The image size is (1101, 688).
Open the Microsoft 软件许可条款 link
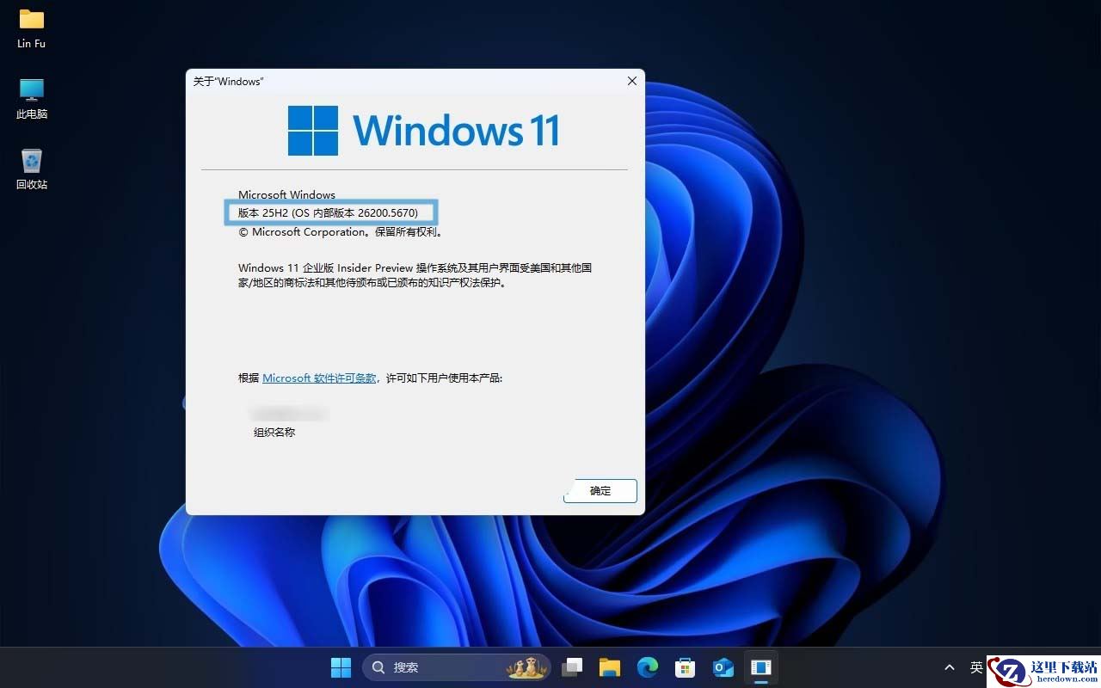319,378
